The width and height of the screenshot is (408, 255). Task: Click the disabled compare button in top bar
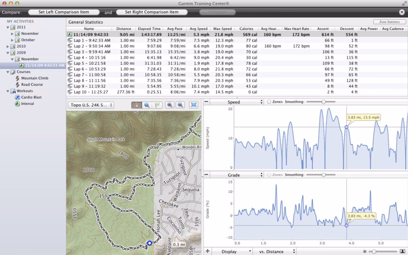(x=217, y=12)
